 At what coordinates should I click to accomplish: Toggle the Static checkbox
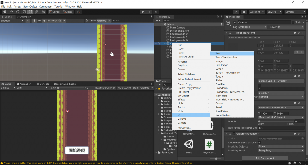click(x=293, y=22)
